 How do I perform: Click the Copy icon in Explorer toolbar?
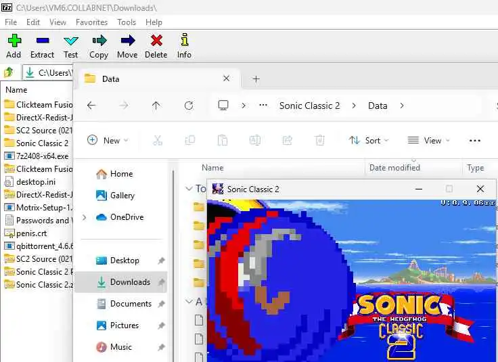tap(190, 140)
